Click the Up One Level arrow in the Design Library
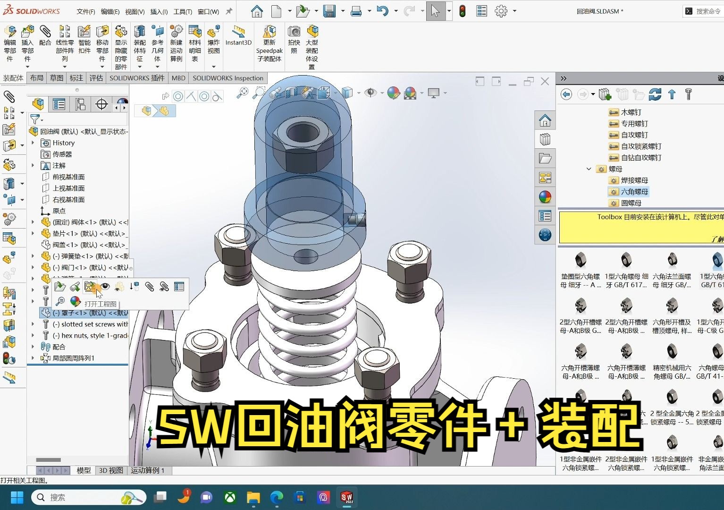This screenshot has height=510, width=724. click(672, 94)
